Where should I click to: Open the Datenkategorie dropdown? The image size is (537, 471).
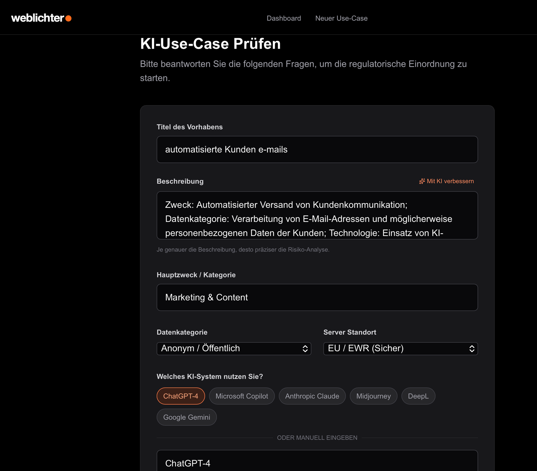(x=234, y=349)
